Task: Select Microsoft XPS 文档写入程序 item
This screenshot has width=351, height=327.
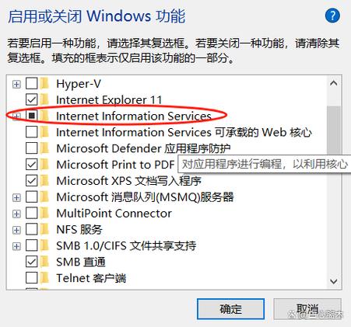Action: point(128,181)
